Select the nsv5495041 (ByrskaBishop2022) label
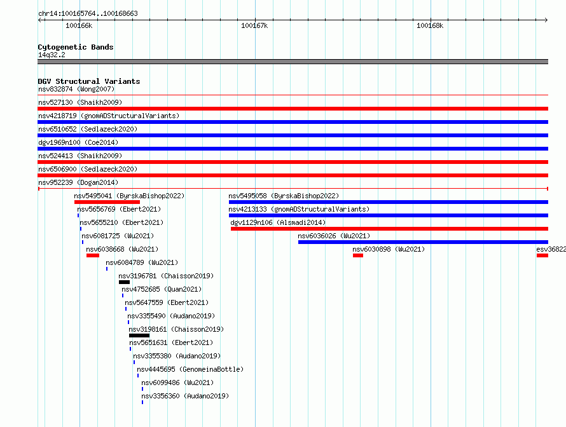Screen dimensions: 566x427 [129, 196]
